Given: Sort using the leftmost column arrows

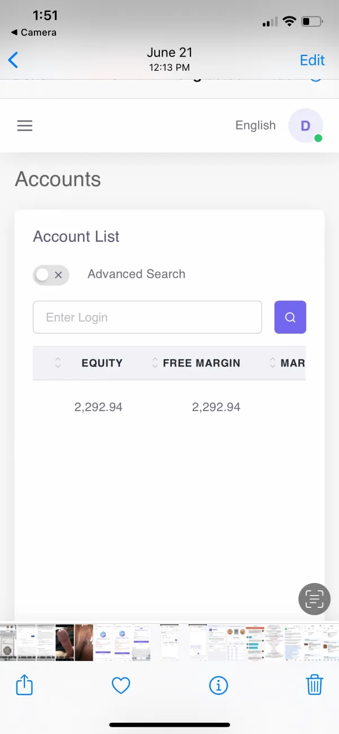Looking at the screenshot, I should 58,363.
